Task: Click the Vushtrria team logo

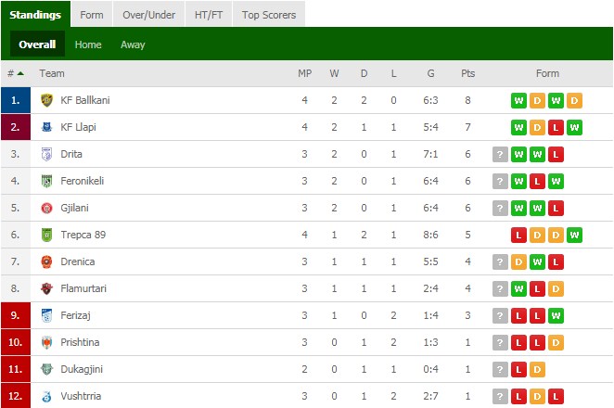Action: click(46, 396)
